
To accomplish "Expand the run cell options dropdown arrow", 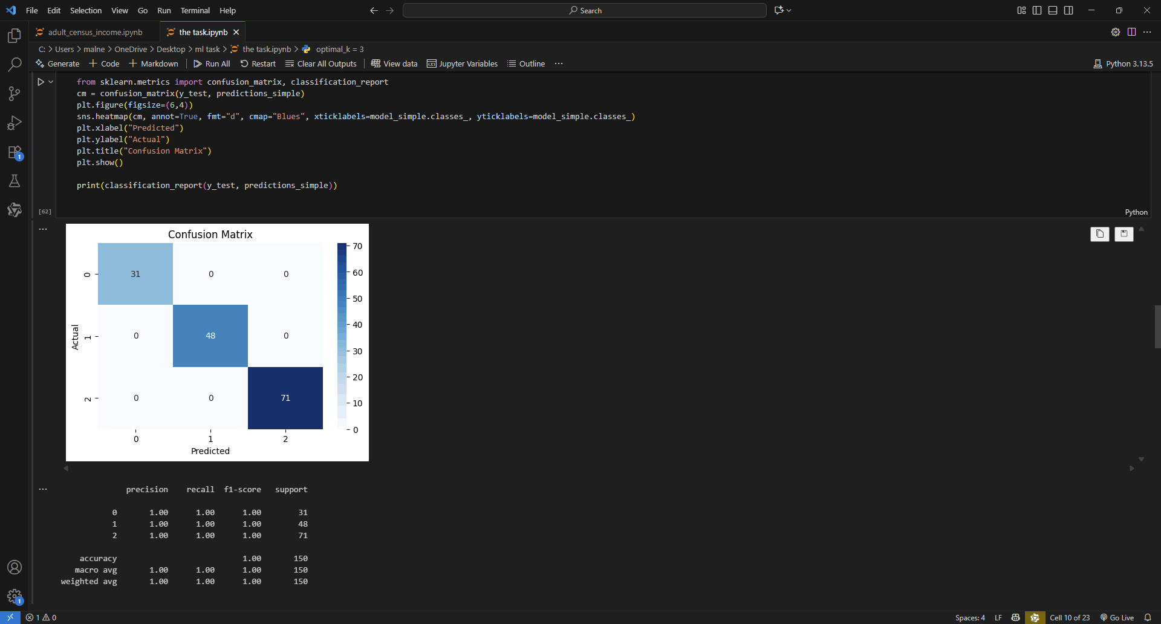I will coord(51,82).
